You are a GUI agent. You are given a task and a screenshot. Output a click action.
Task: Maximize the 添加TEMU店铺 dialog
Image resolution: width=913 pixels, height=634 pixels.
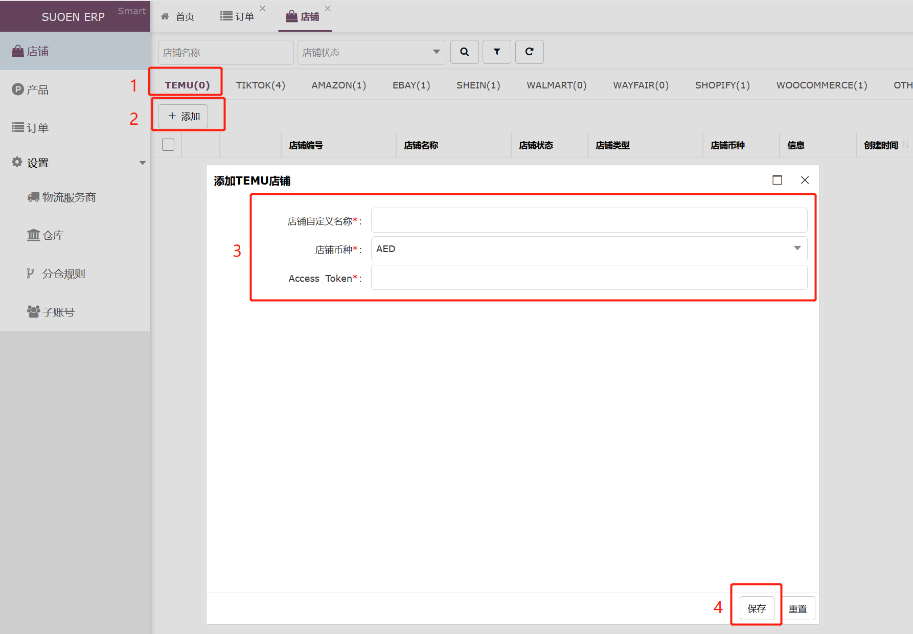777,180
